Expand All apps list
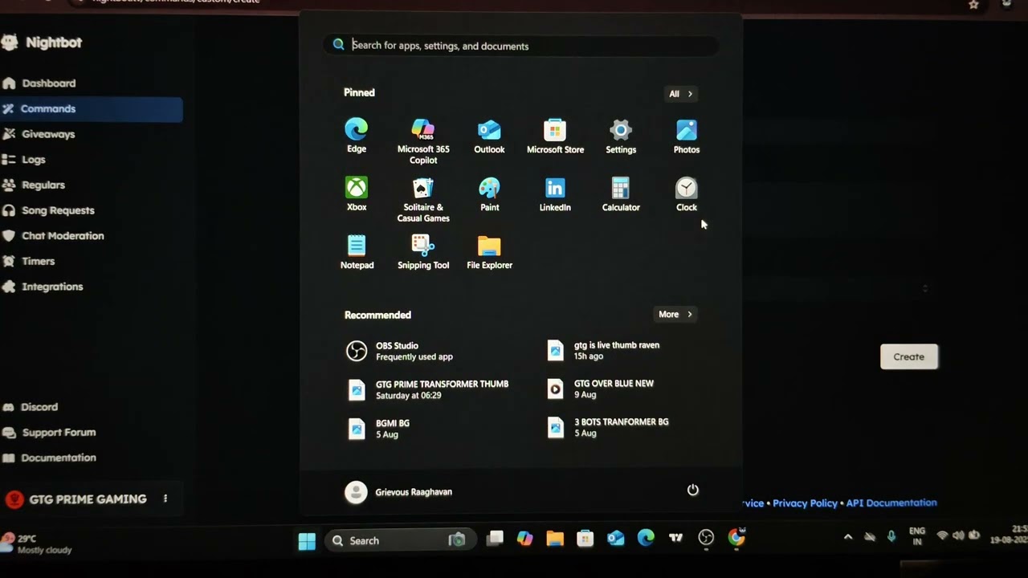Image resolution: width=1028 pixels, height=578 pixels. click(680, 94)
